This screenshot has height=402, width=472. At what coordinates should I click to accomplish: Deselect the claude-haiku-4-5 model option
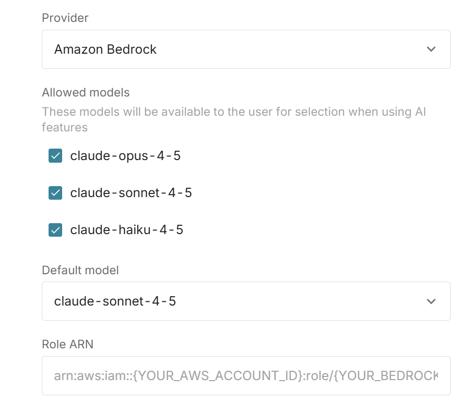coord(55,230)
